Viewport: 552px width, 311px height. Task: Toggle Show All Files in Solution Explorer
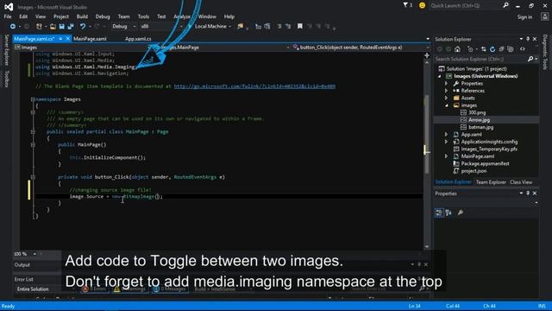coord(511,49)
